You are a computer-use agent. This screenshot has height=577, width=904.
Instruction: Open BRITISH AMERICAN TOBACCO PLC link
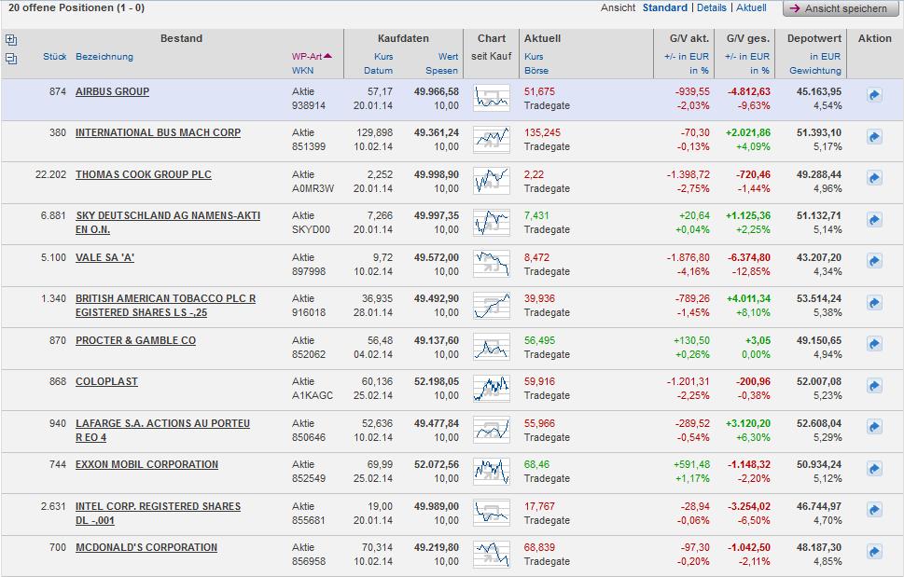[165, 305]
